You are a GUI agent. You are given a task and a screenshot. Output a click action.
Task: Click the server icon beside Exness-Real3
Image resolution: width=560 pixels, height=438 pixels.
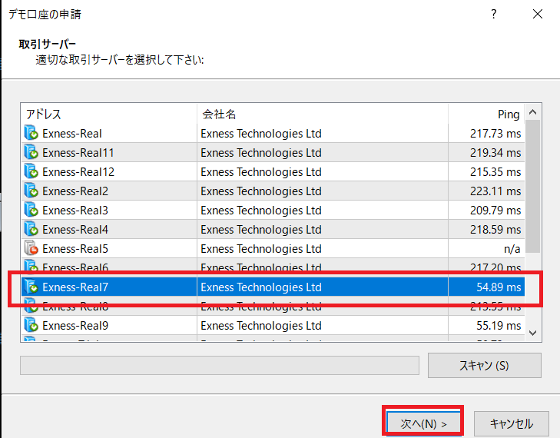[31, 210]
